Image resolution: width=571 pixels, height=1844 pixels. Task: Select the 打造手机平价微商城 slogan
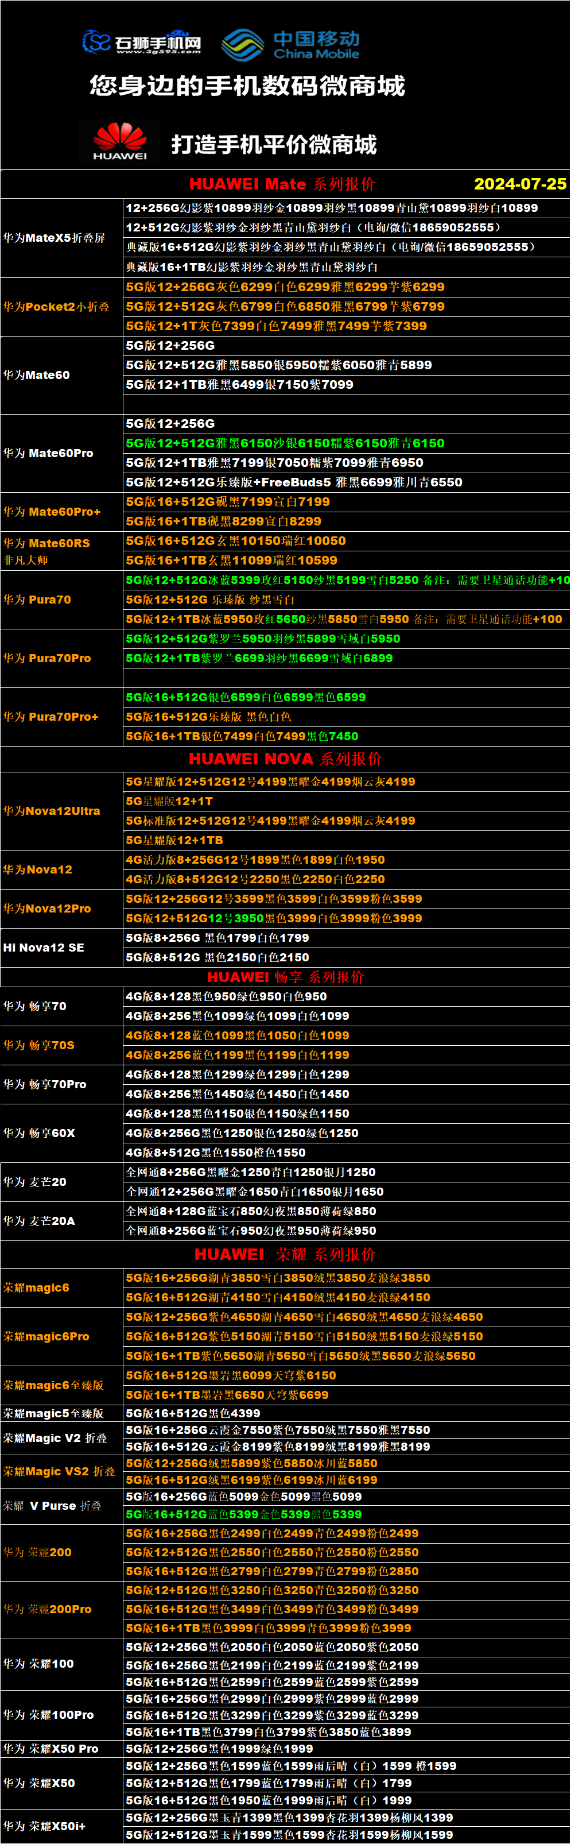coord(273,145)
